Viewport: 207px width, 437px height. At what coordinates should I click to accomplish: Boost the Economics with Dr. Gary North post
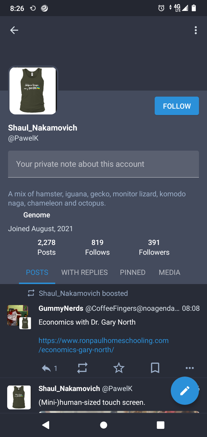[x=82, y=368]
